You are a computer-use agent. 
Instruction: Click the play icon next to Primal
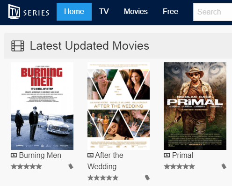point(167,155)
